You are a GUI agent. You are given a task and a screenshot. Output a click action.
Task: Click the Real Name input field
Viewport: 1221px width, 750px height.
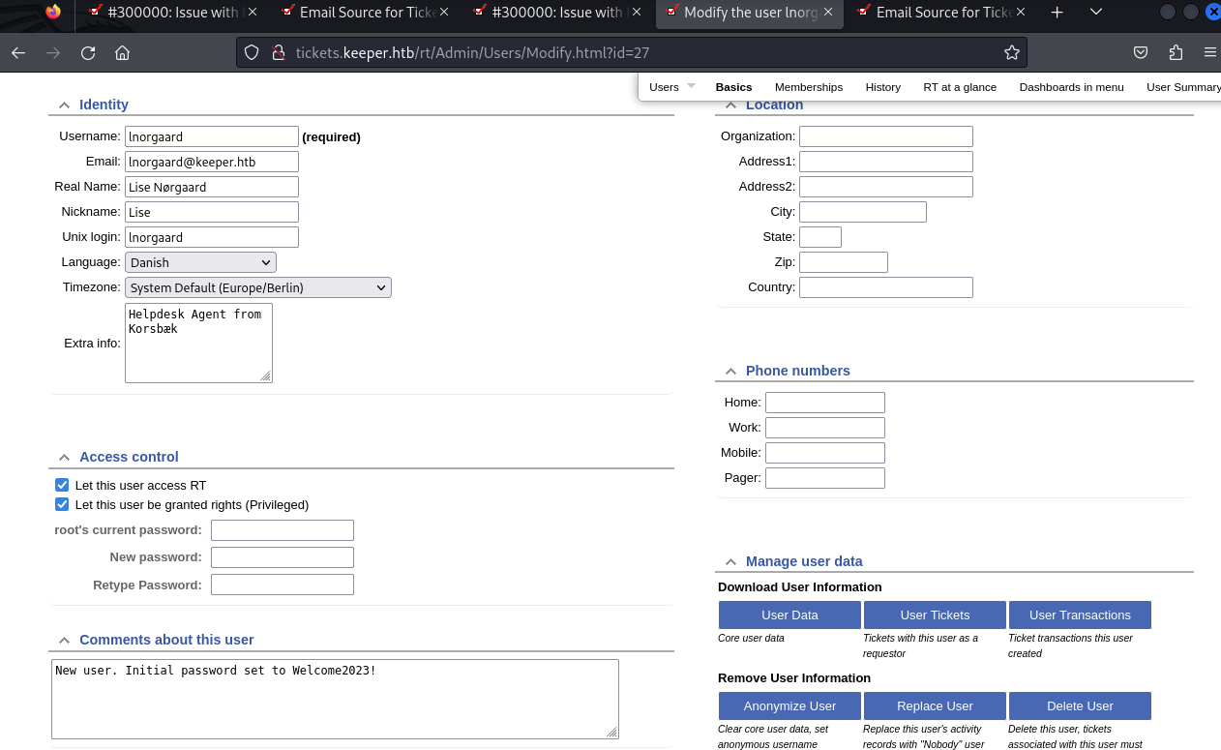pos(212,187)
